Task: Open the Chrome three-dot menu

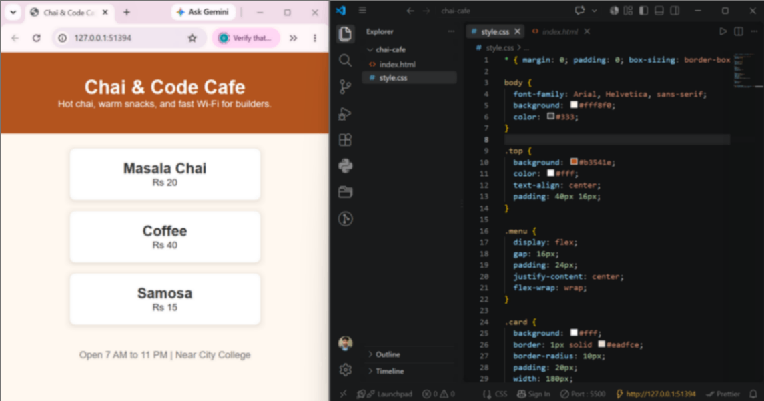Action: click(315, 38)
